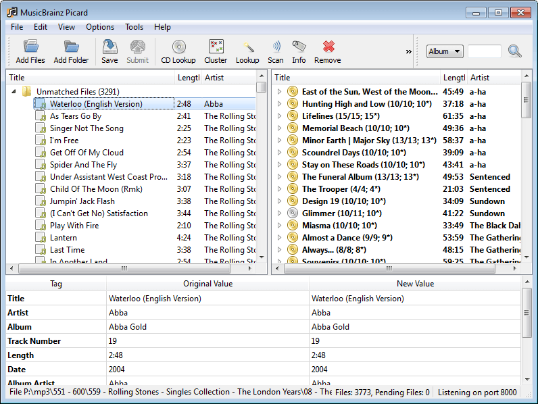Click the file icon beside Lantern
The image size is (538, 404).
click(41, 238)
